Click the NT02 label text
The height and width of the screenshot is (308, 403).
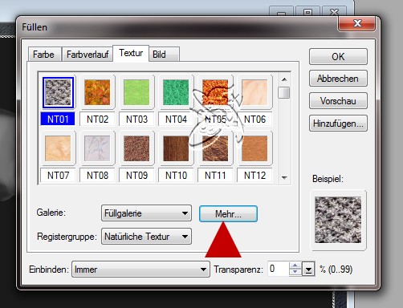click(97, 119)
